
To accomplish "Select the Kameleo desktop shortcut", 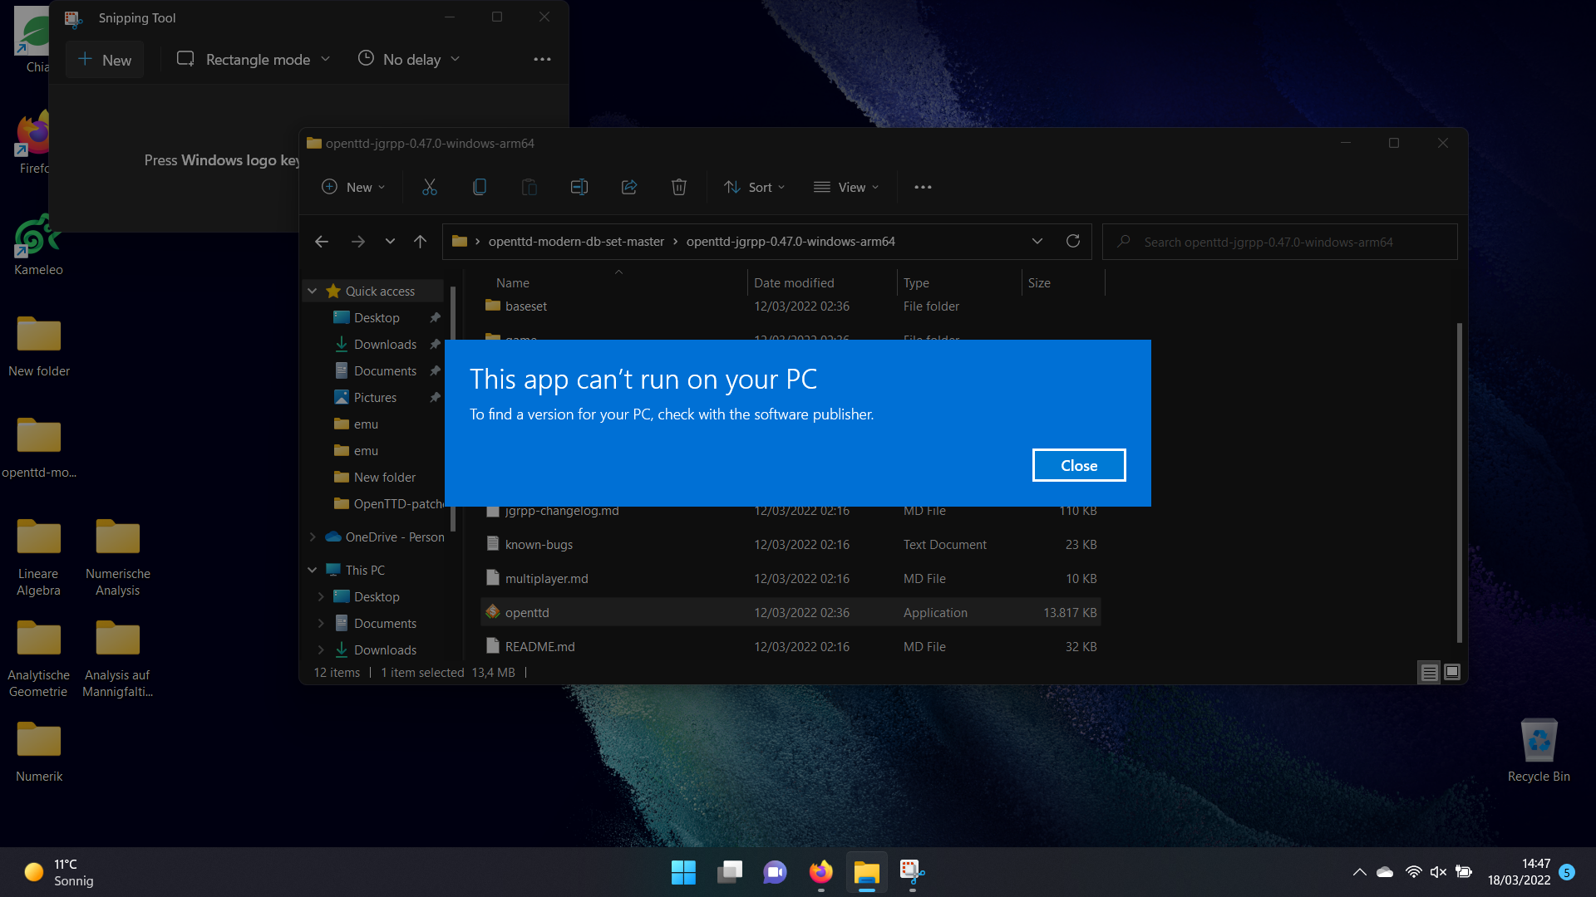I will point(38,245).
